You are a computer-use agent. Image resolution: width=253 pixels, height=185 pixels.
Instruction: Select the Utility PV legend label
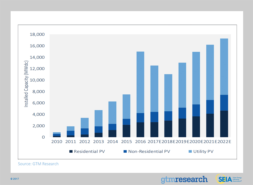[203, 152]
